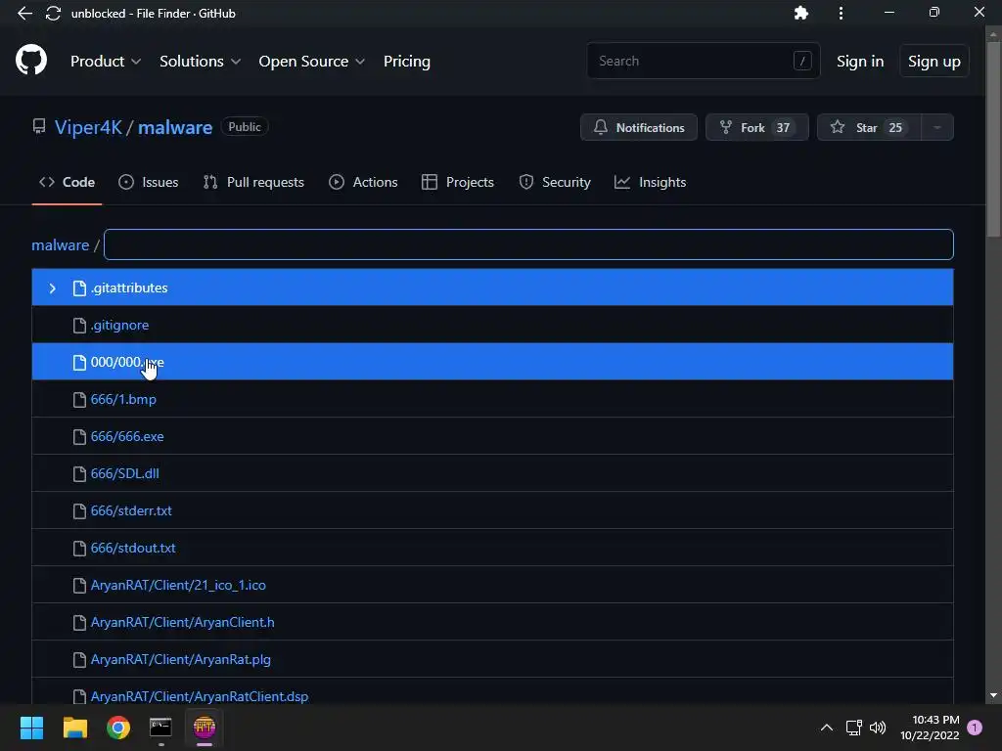Open the notification badge in system tray
The width and height of the screenshot is (1002, 751).
click(975, 728)
